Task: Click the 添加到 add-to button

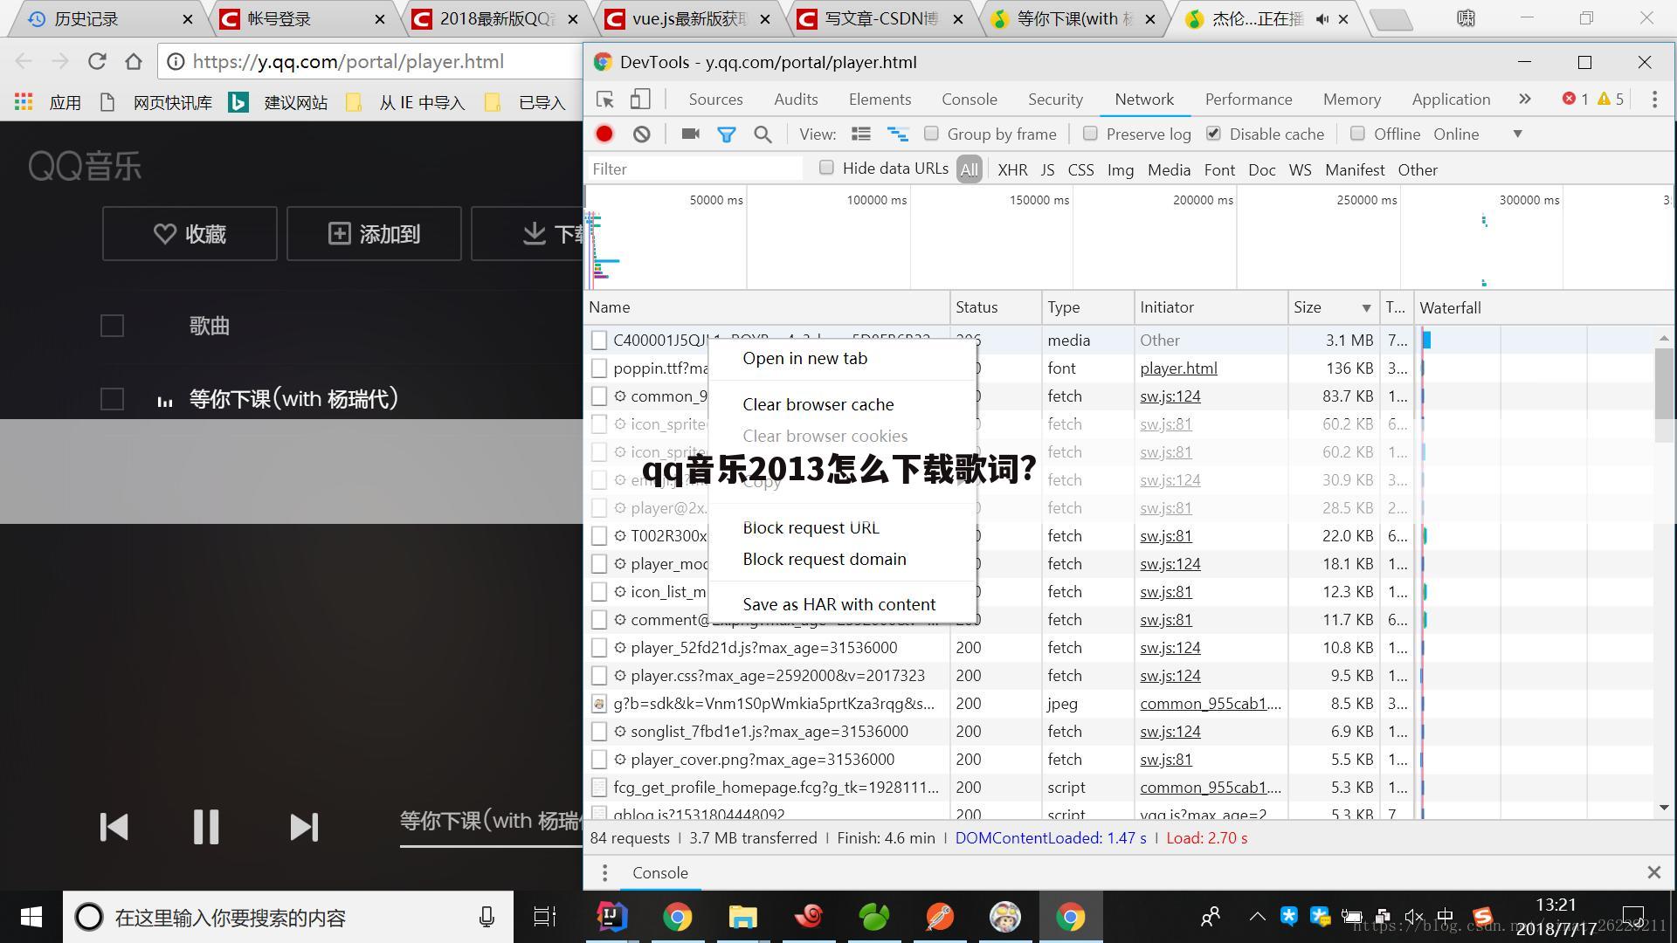Action: click(x=374, y=234)
